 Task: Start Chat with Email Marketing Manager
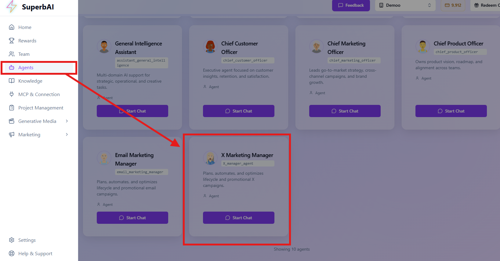(x=132, y=218)
